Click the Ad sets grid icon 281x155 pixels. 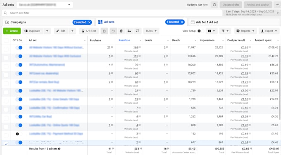tap(100, 22)
